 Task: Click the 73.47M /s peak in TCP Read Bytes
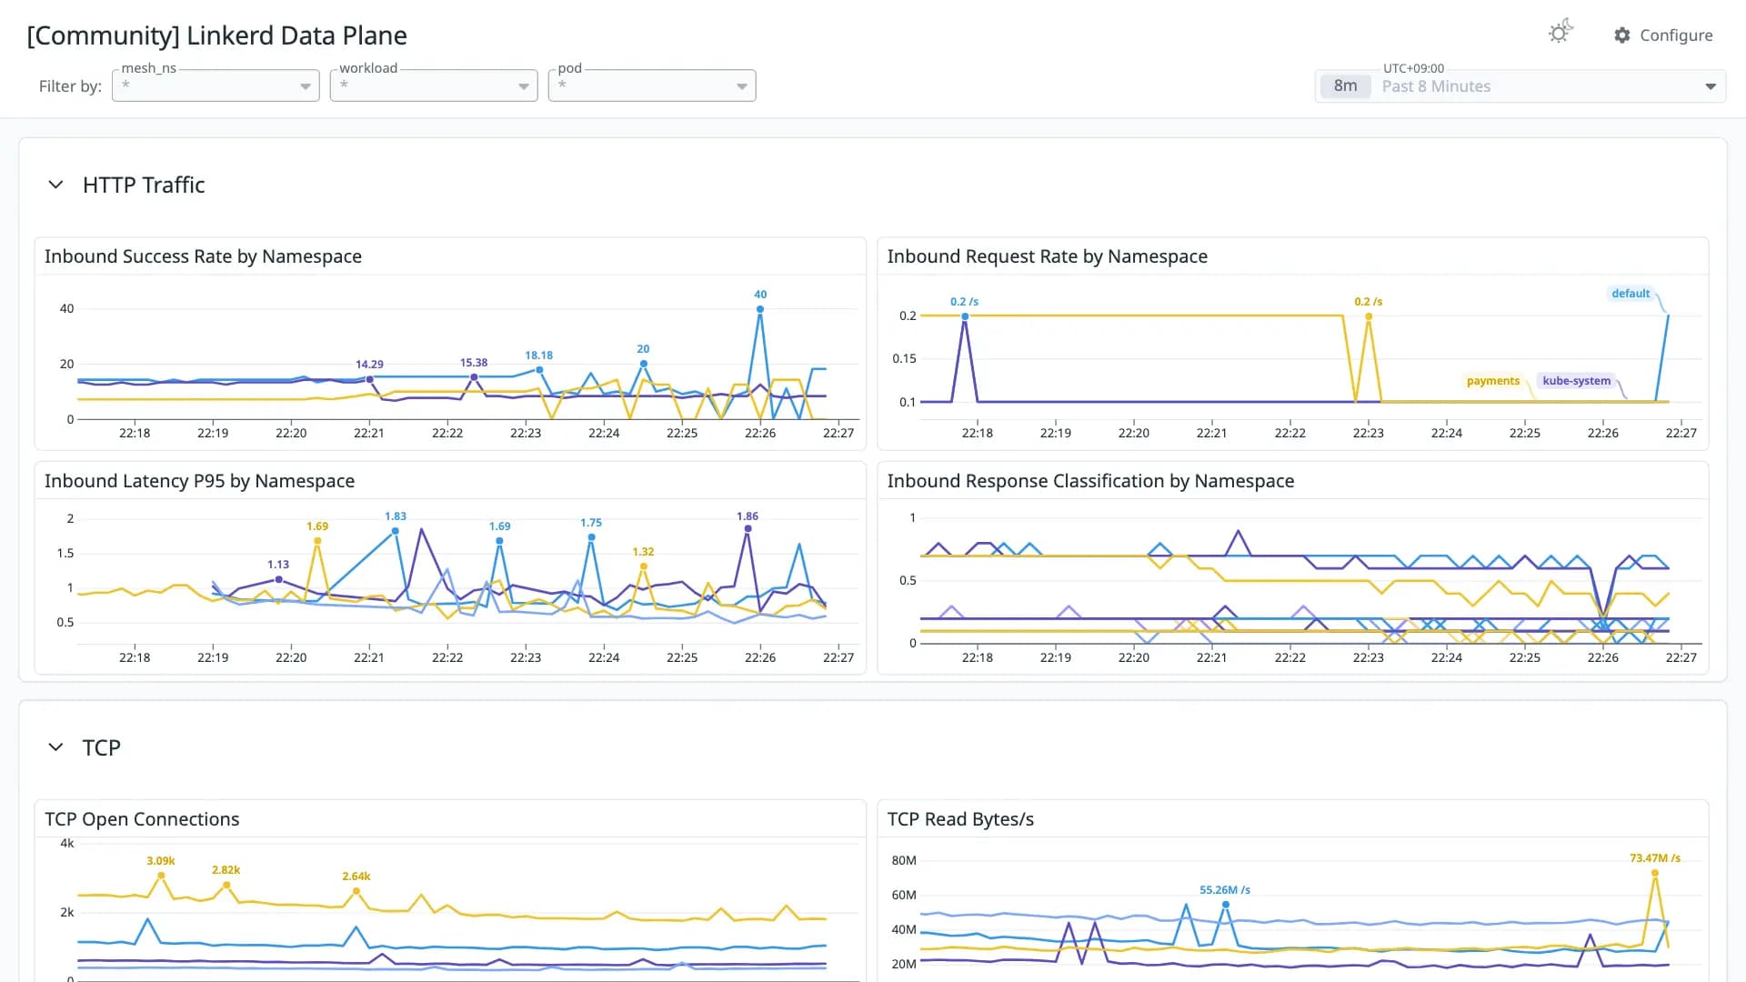[x=1655, y=873]
